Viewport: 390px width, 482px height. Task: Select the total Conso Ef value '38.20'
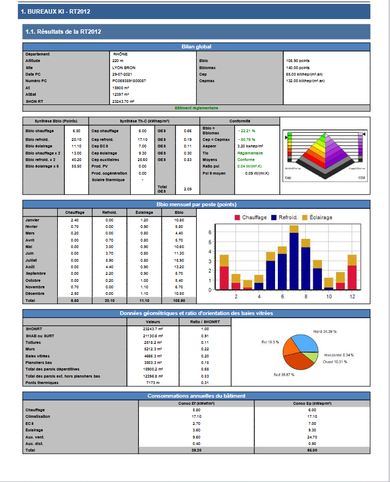tap(197, 450)
